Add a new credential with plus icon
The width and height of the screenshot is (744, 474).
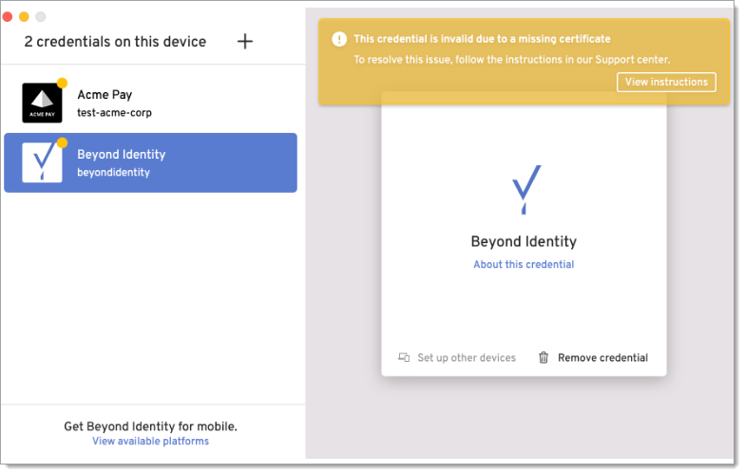tap(245, 41)
